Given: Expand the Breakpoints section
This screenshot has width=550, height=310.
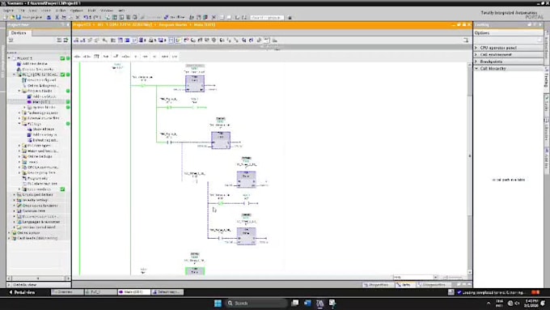Looking at the screenshot, I should pos(476,62).
